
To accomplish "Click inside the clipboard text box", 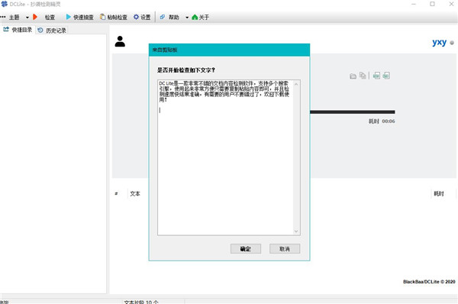I will pyautogui.click(x=225, y=157).
